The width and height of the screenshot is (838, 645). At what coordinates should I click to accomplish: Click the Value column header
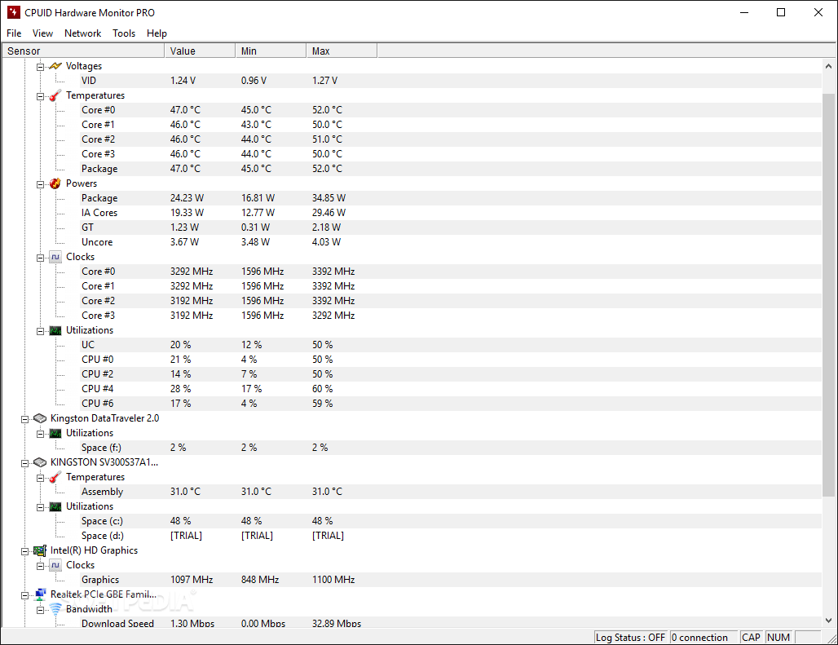(x=200, y=51)
